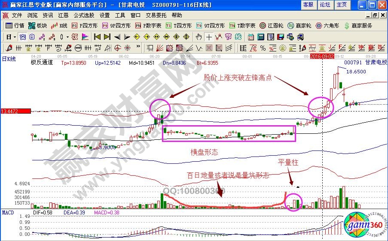Open the 交易委托 menu
Viewport: 388px width, 241px height.
pyautogui.click(x=155, y=15)
